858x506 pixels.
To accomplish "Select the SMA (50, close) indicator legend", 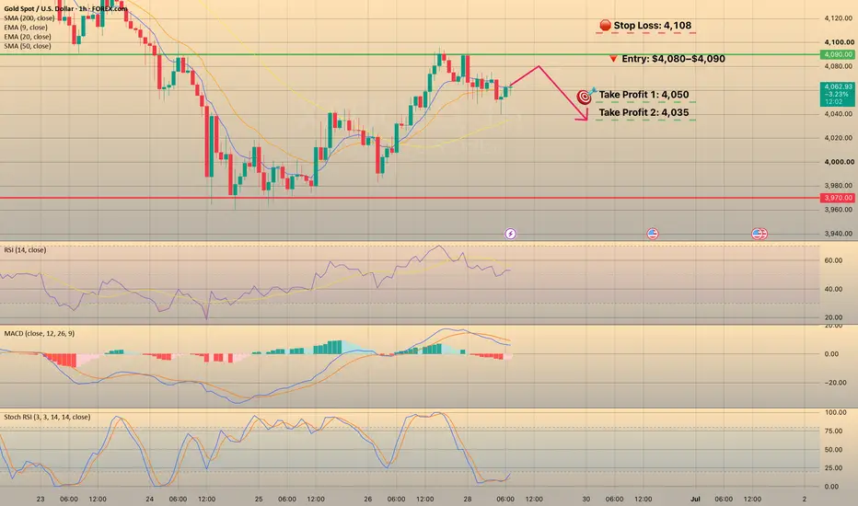I will (x=28, y=46).
